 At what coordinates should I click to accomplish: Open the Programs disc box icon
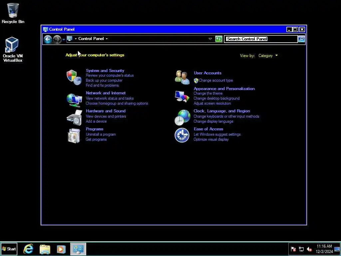pos(74,136)
